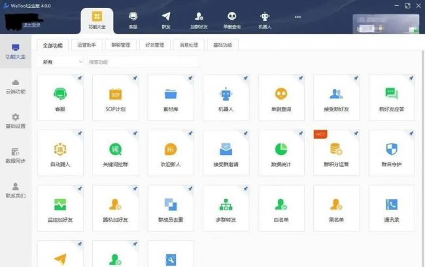Open the 素材库 folder card

click(x=171, y=98)
